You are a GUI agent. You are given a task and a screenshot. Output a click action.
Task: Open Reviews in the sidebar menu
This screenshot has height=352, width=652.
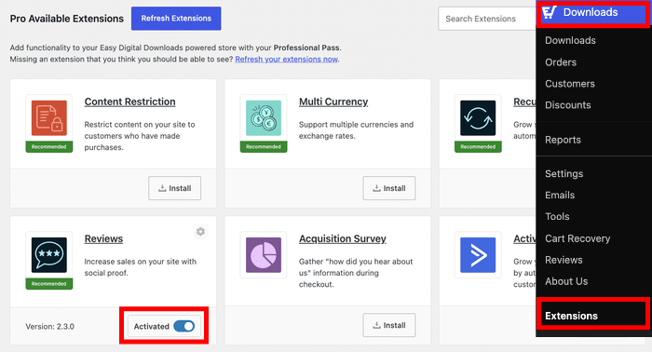(x=564, y=260)
